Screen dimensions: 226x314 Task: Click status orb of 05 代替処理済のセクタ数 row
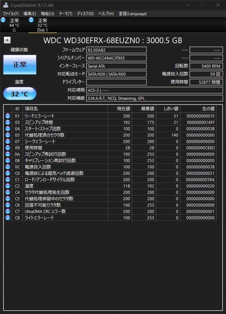8,135
